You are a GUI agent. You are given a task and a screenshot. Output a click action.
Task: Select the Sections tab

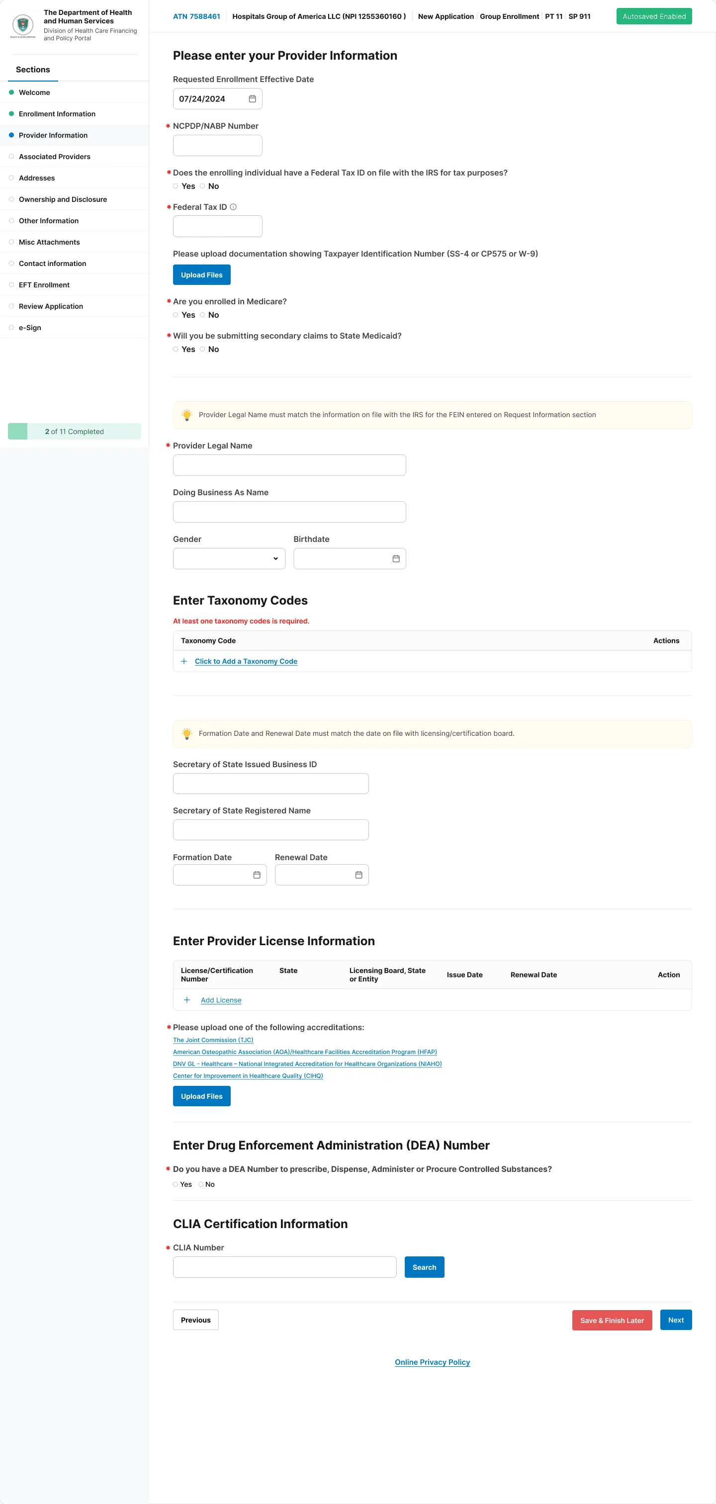pyautogui.click(x=33, y=70)
